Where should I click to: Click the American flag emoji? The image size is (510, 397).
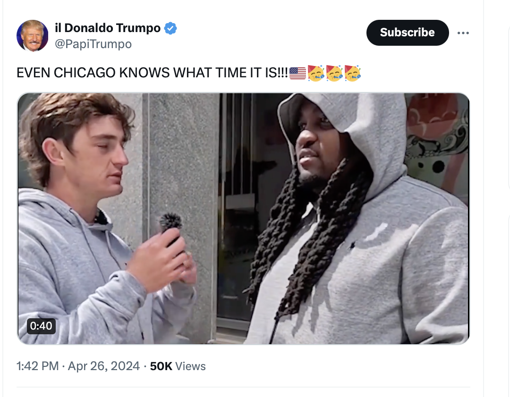297,73
